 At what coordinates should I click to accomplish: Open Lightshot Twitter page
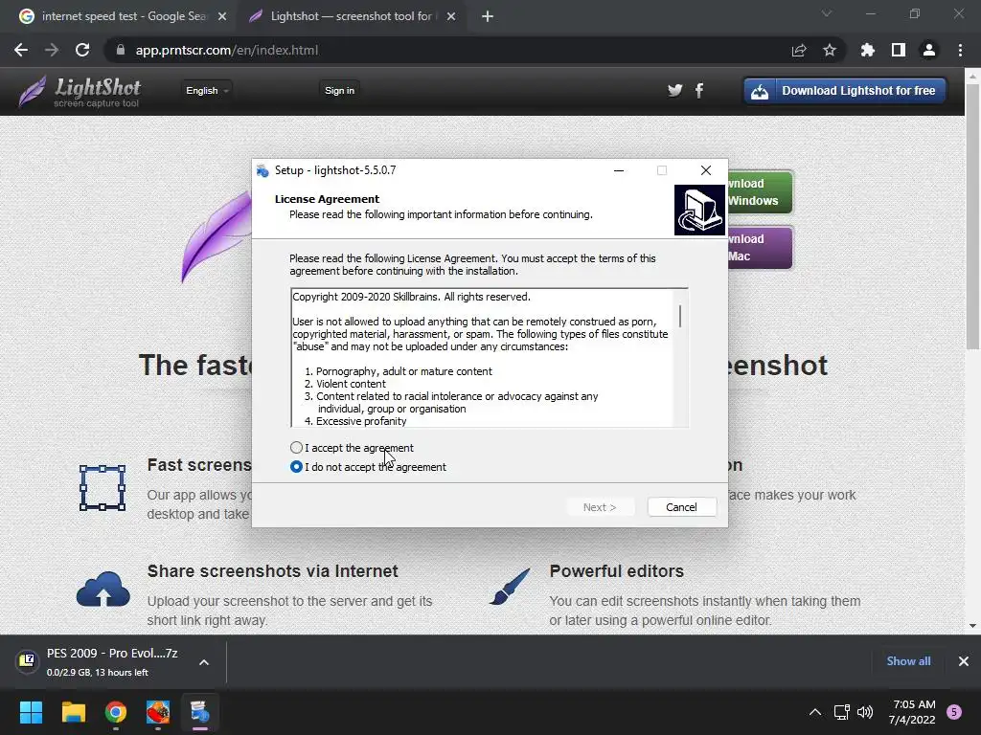(675, 91)
